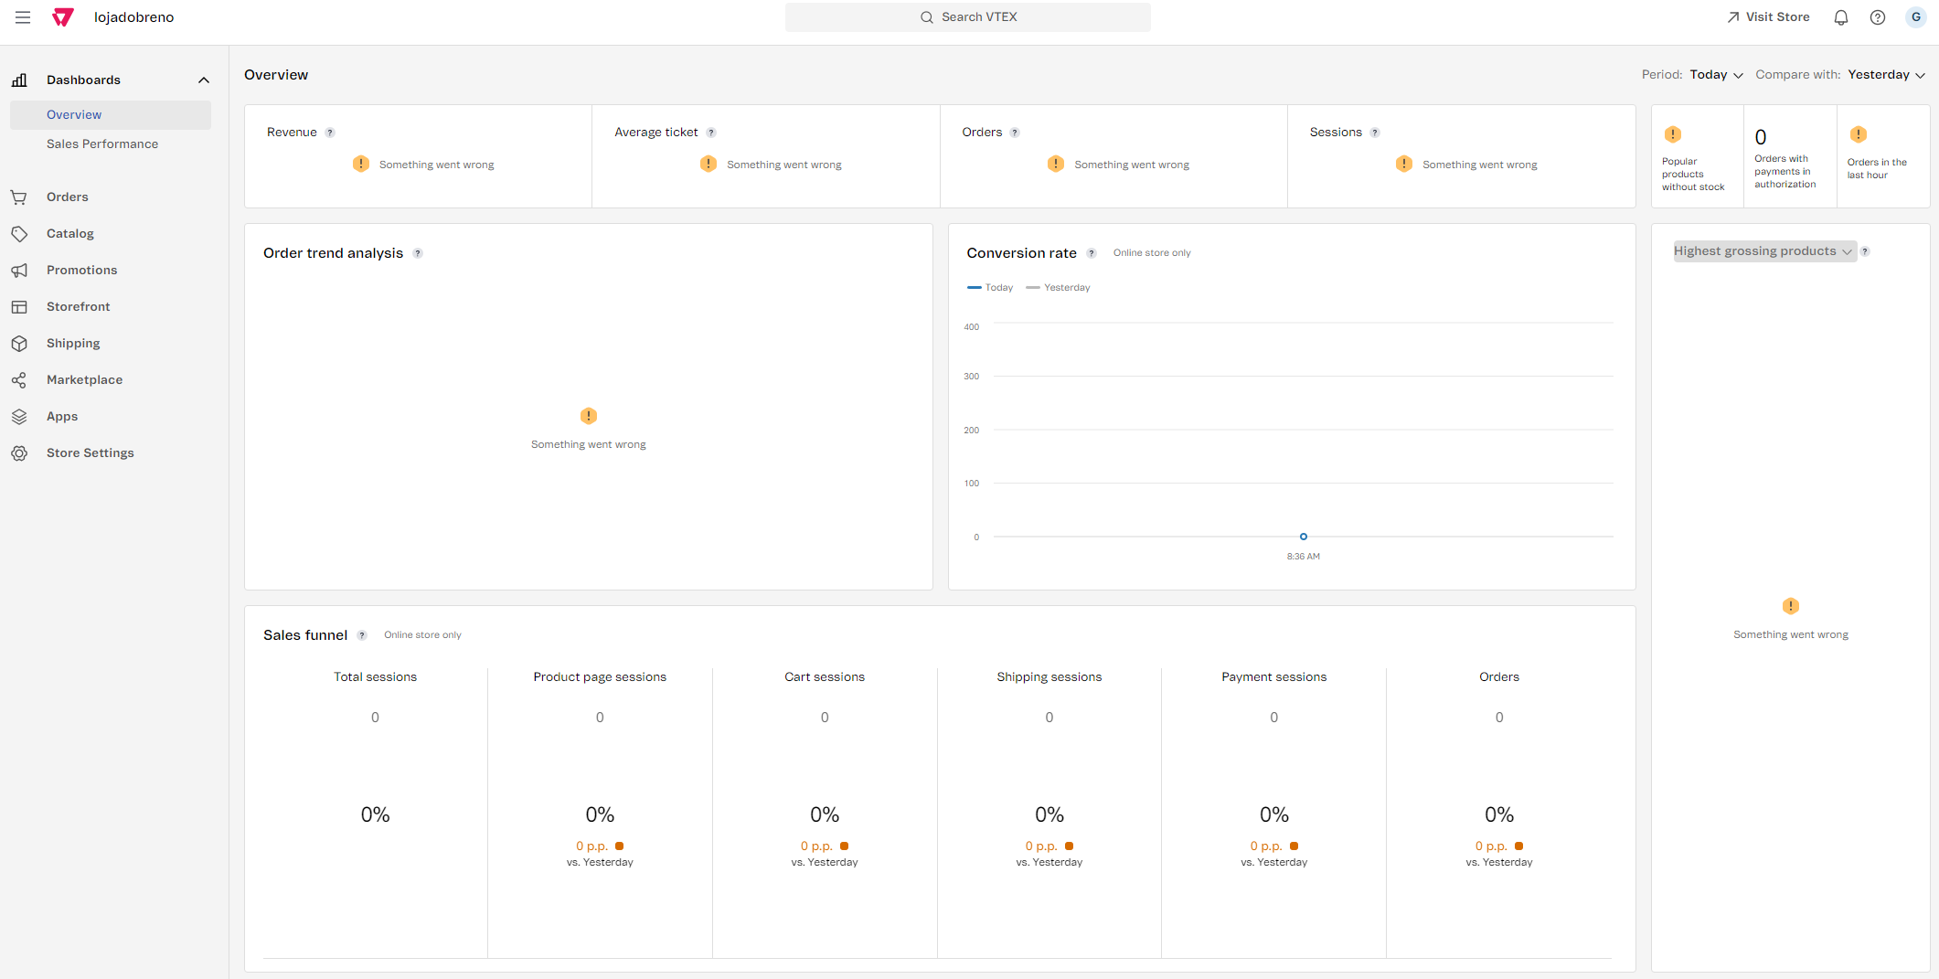
Task: Toggle the Yesterday series in chart legend
Action: [1059, 288]
